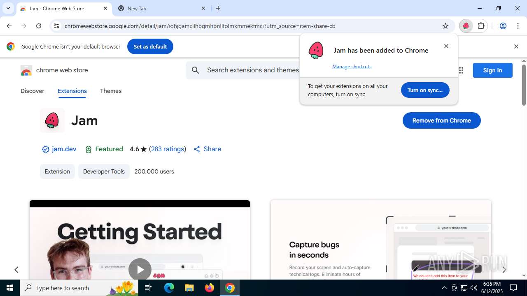
Task: Focus the Search extensions and themes field
Action: [253, 70]
